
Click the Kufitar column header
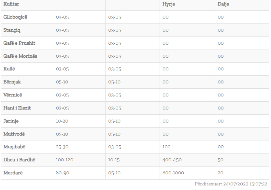click(x=11, y=4)
